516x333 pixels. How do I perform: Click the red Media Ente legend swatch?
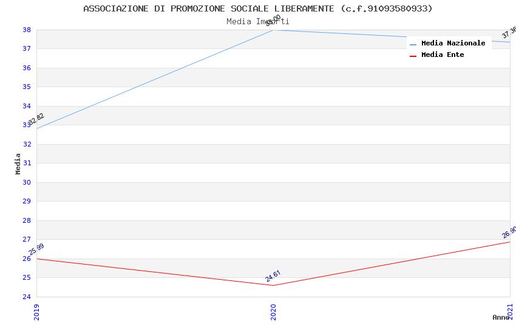(413, 56)
